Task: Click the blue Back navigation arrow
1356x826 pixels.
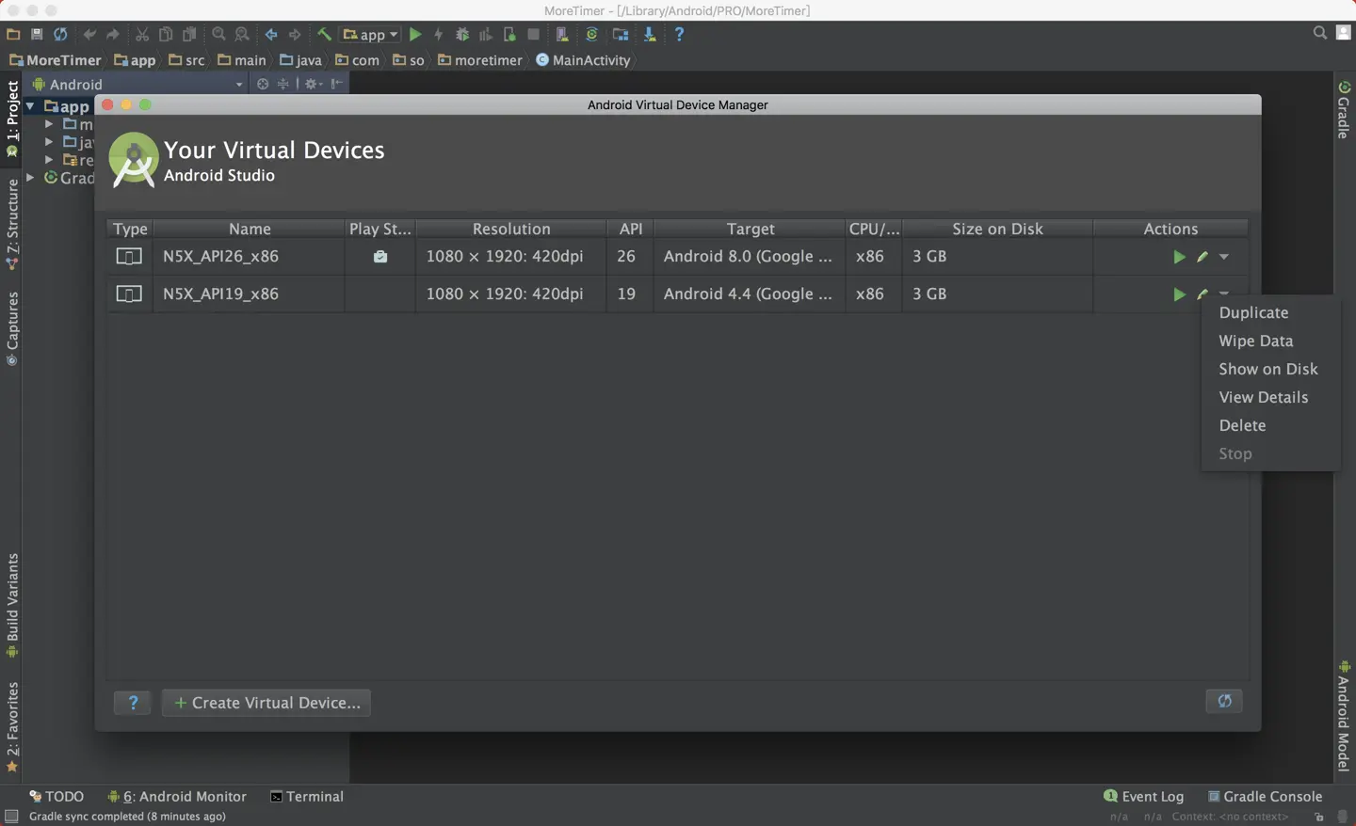Action: pos(271,34)
